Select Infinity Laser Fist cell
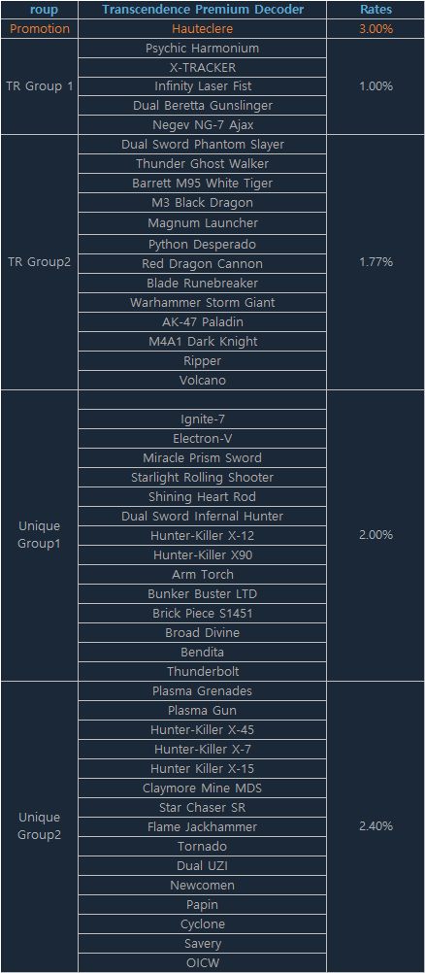This screenshot has height=973, width=425. coord(202,86)
